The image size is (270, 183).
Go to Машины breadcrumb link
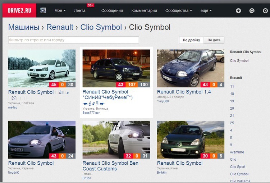tap(24, 27)
